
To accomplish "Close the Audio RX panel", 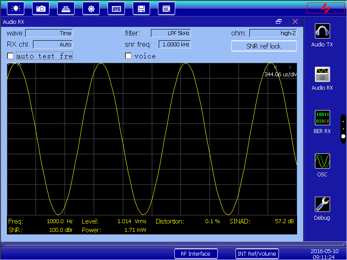I will pos(295,21).
